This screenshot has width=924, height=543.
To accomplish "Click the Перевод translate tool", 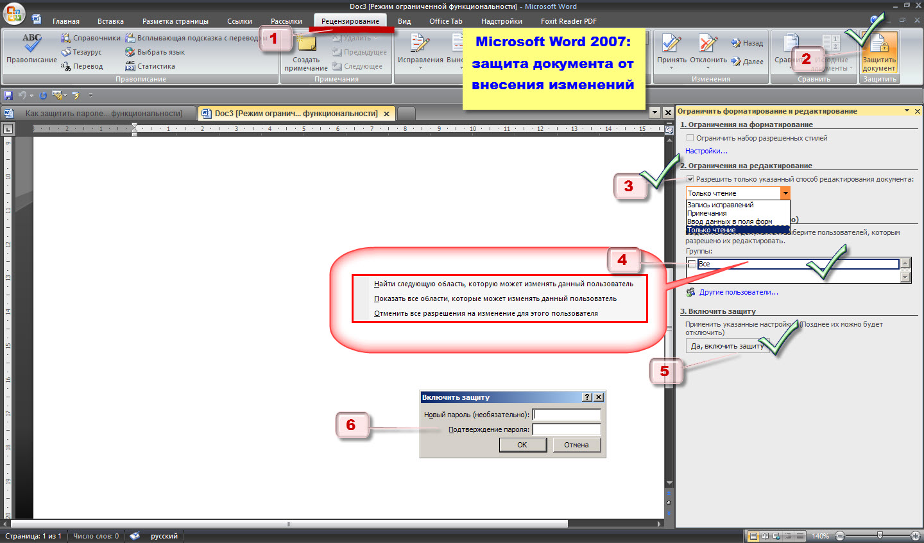I will pyautogui.click(x=81, y=66).
